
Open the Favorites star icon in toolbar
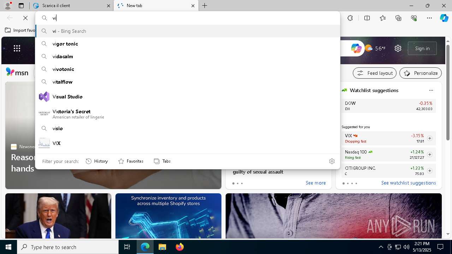coord(383,18)
